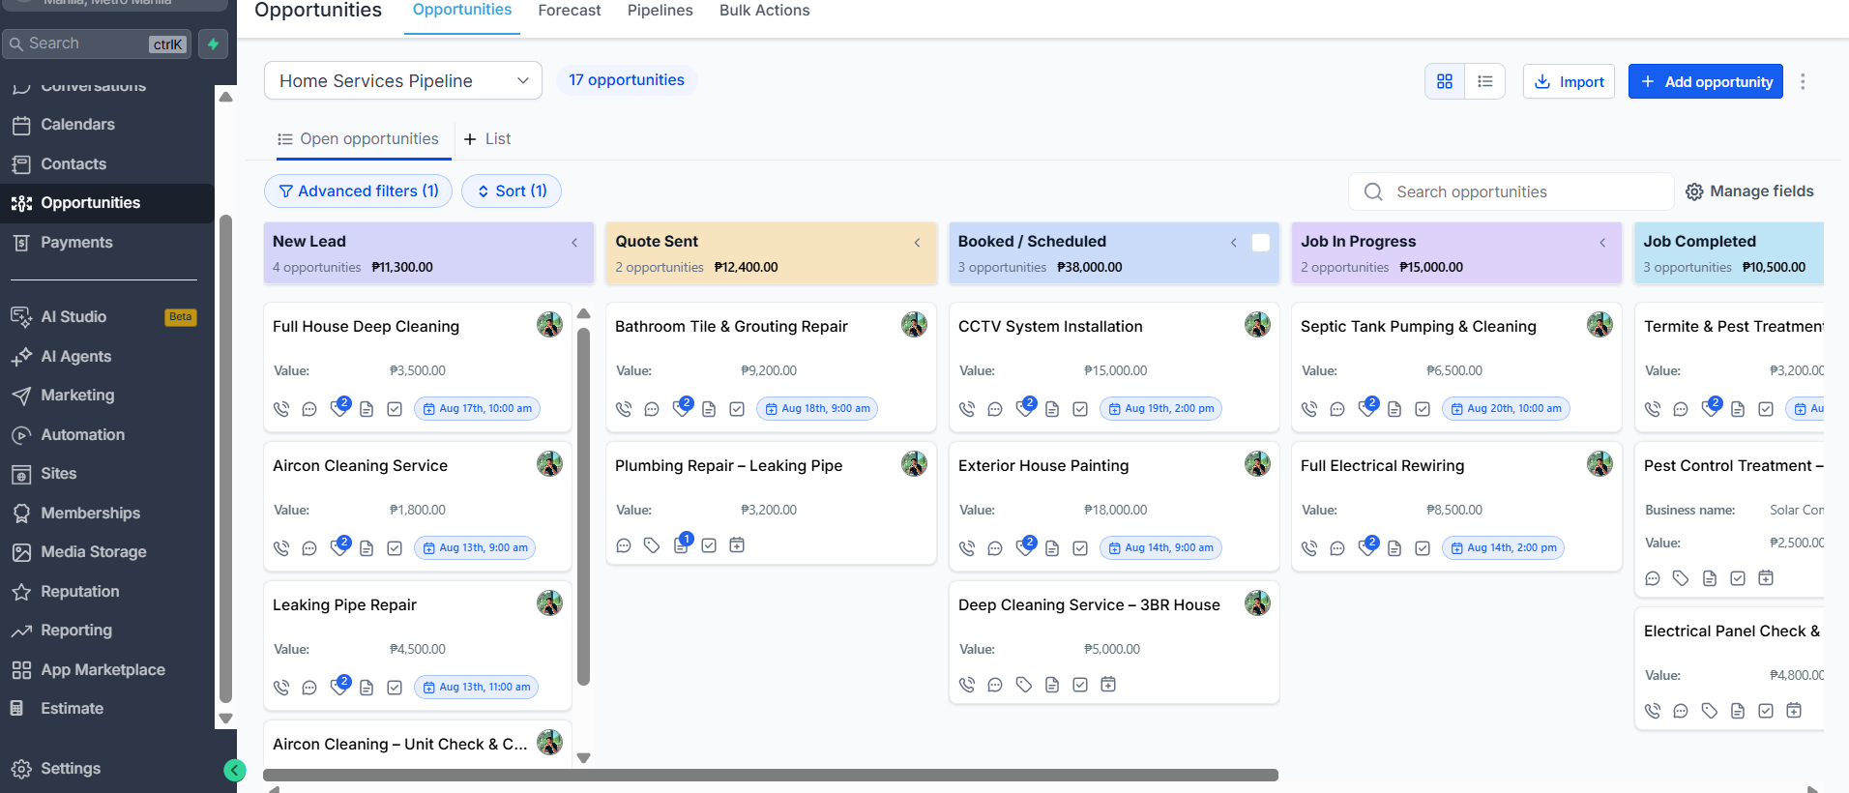Tick the checkbox in Booked / Scheduled header
Image resolution: width=1849 pixels, height=793 pixels.
tap(1261, 243)
